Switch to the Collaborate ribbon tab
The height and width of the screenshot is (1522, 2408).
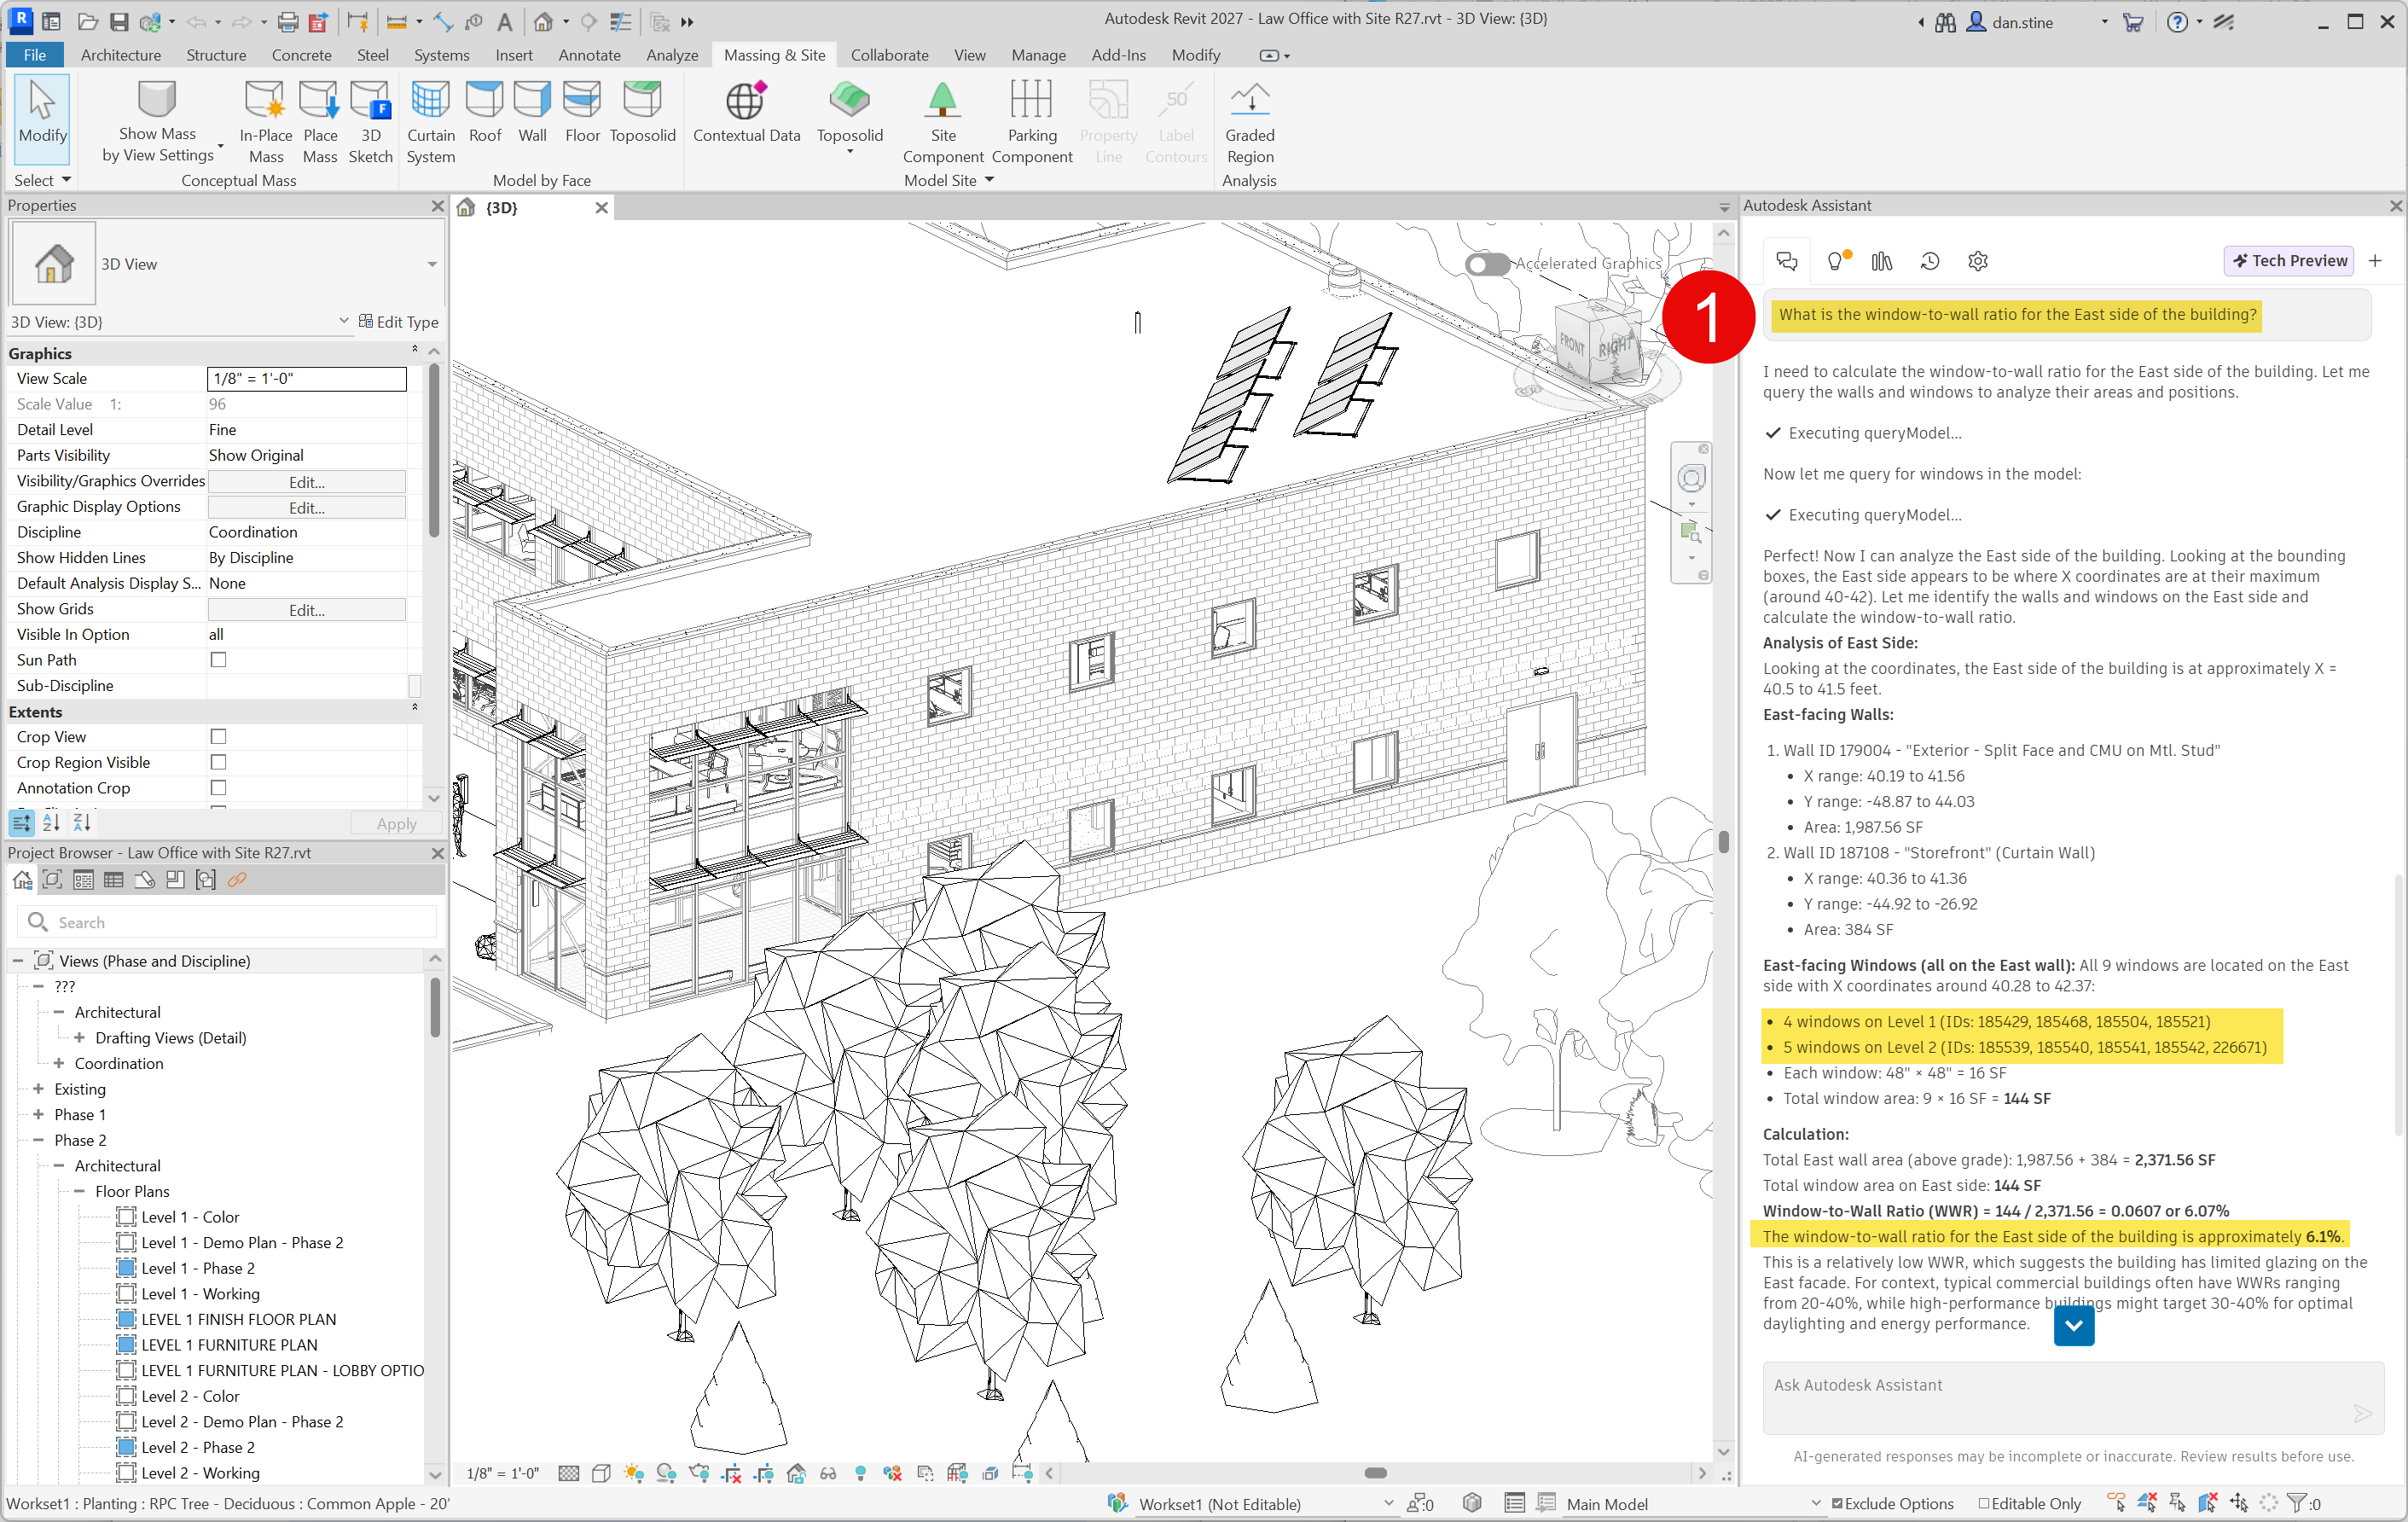click(889, 55)
